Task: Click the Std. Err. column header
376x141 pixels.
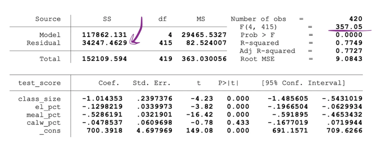Action: click(151, 83)
